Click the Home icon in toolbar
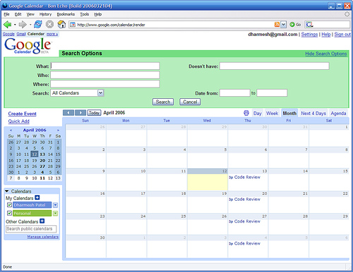The width and height of the screenshot is (353, 272). pos(61,24)
